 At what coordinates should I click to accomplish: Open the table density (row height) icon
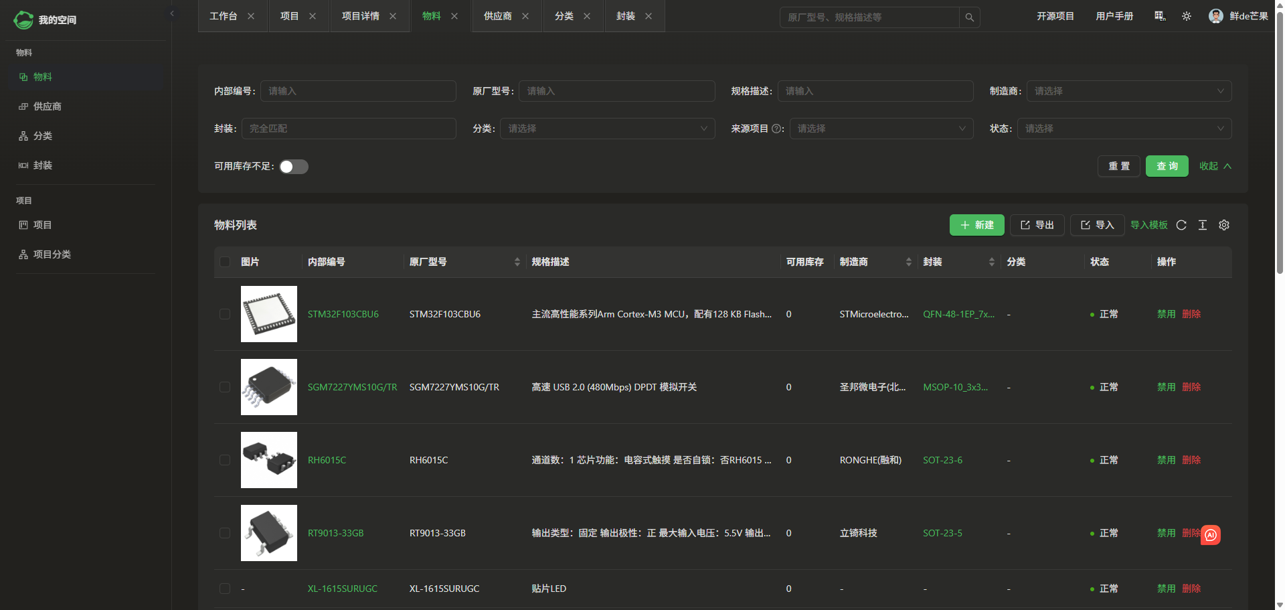pos(1203,225)
